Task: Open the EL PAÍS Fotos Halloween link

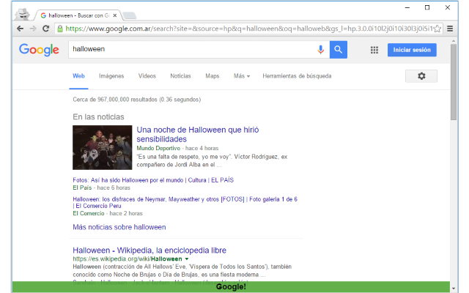Action: [x=153, y=180]
